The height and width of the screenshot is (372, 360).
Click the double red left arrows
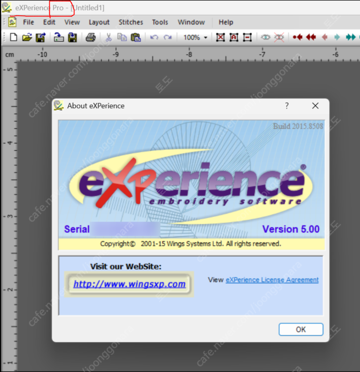[311, 37]
